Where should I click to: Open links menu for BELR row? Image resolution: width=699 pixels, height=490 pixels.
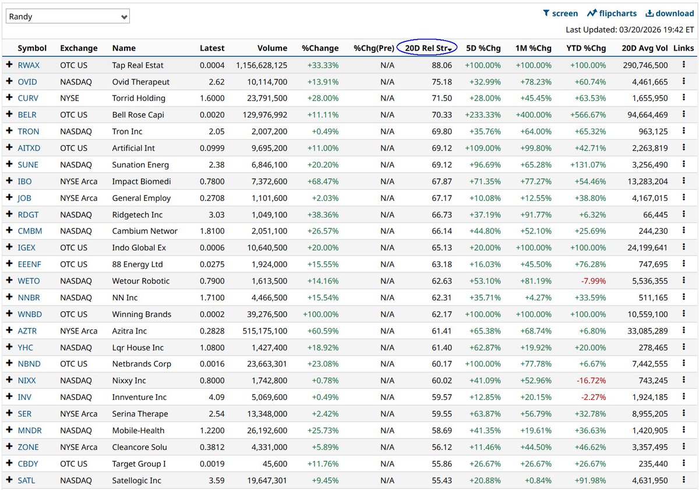(683, 115)
